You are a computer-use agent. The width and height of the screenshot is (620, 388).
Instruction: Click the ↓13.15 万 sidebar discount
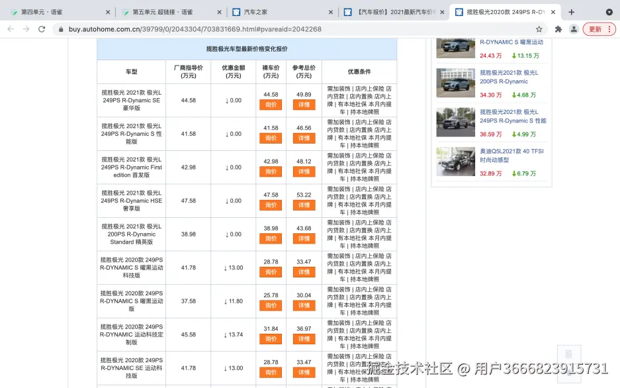point(525,56)
